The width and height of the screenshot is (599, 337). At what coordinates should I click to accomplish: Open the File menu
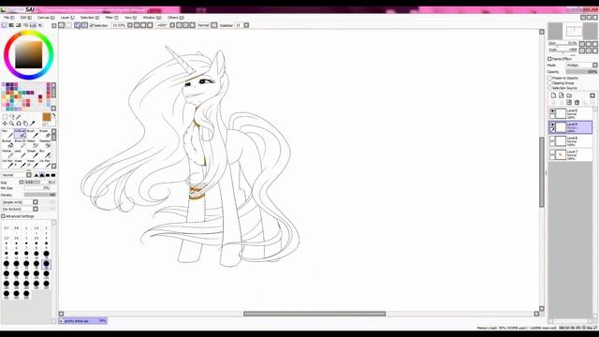click(x=8, y=18)
